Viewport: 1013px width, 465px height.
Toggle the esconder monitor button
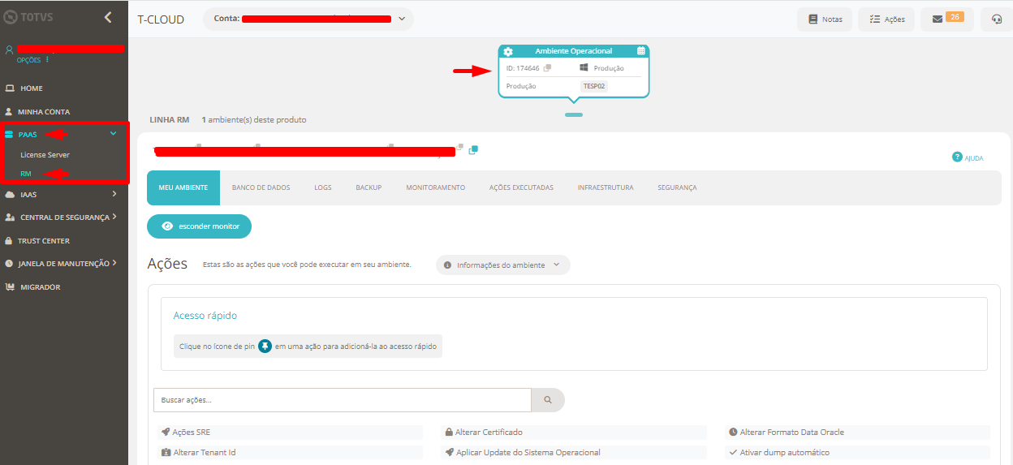(199, 226)
